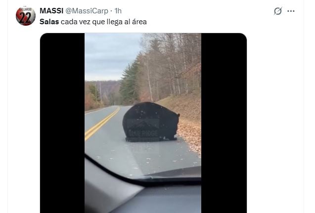Click the dot separator before 1h
The height and width of the screenshot is (213, 315).
[111, 11]
